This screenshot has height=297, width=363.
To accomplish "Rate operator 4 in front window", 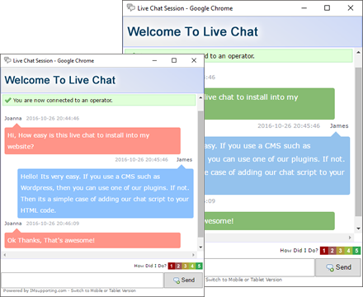I will [192, 266].
